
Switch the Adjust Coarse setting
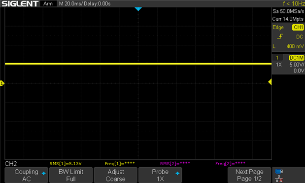[115, 175]
